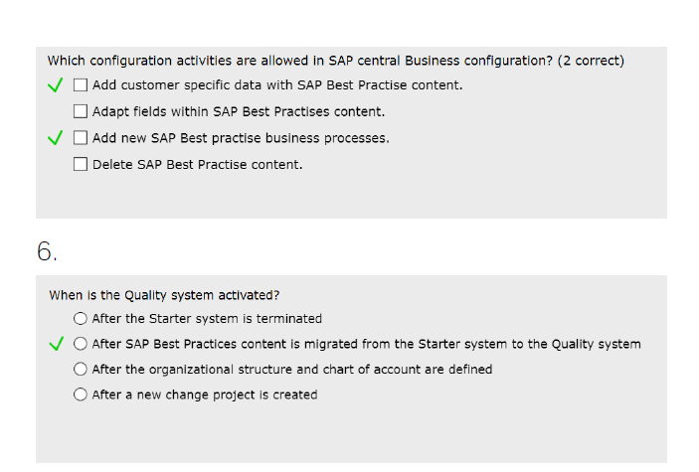The image size is (699, 472).
Task: Tick 'Adapt fields within SAP Best Practises' checkbox
Action: pyautogui.click(x=81, y=111)
